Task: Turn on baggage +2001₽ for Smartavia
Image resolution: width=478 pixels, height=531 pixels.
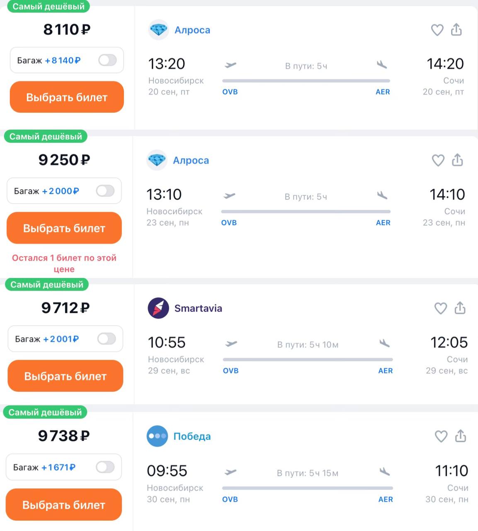Action: tap(107, 339)
